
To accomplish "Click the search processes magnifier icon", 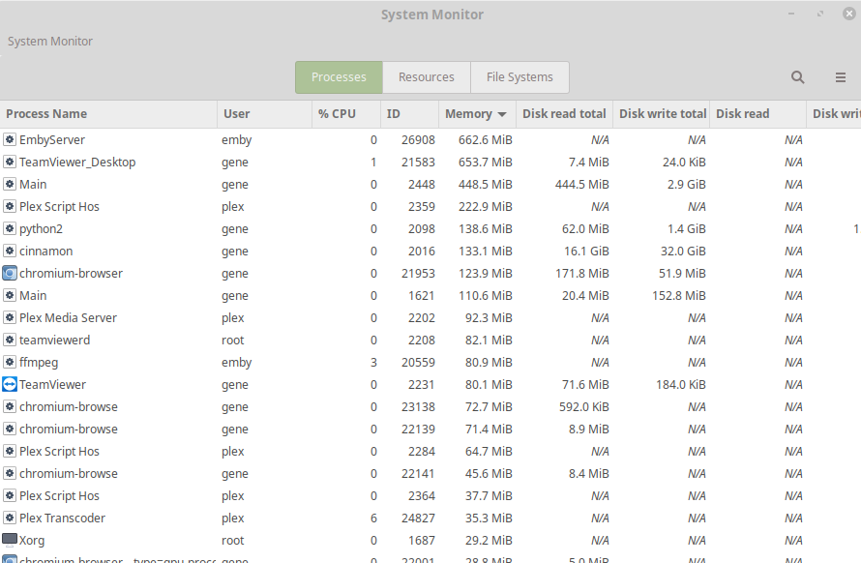I will point(797,77).
